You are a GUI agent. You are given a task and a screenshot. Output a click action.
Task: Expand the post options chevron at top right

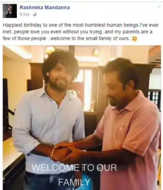coord(159,7)
